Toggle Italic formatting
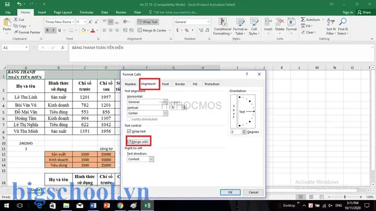 (53, 30)
